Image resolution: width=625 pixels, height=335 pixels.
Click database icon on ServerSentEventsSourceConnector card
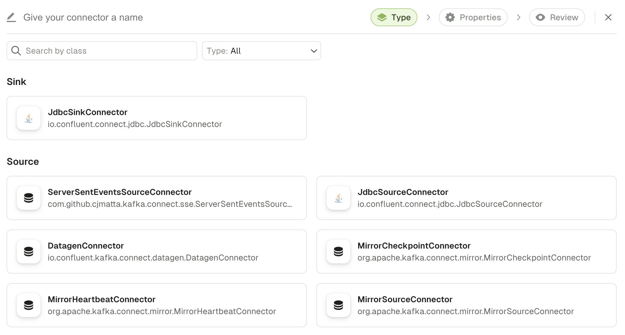(x=29, y=198)
